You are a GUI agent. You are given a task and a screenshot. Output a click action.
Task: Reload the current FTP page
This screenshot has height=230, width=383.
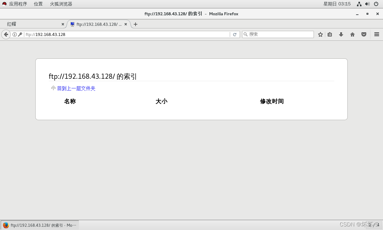click(x=235, y=34)
